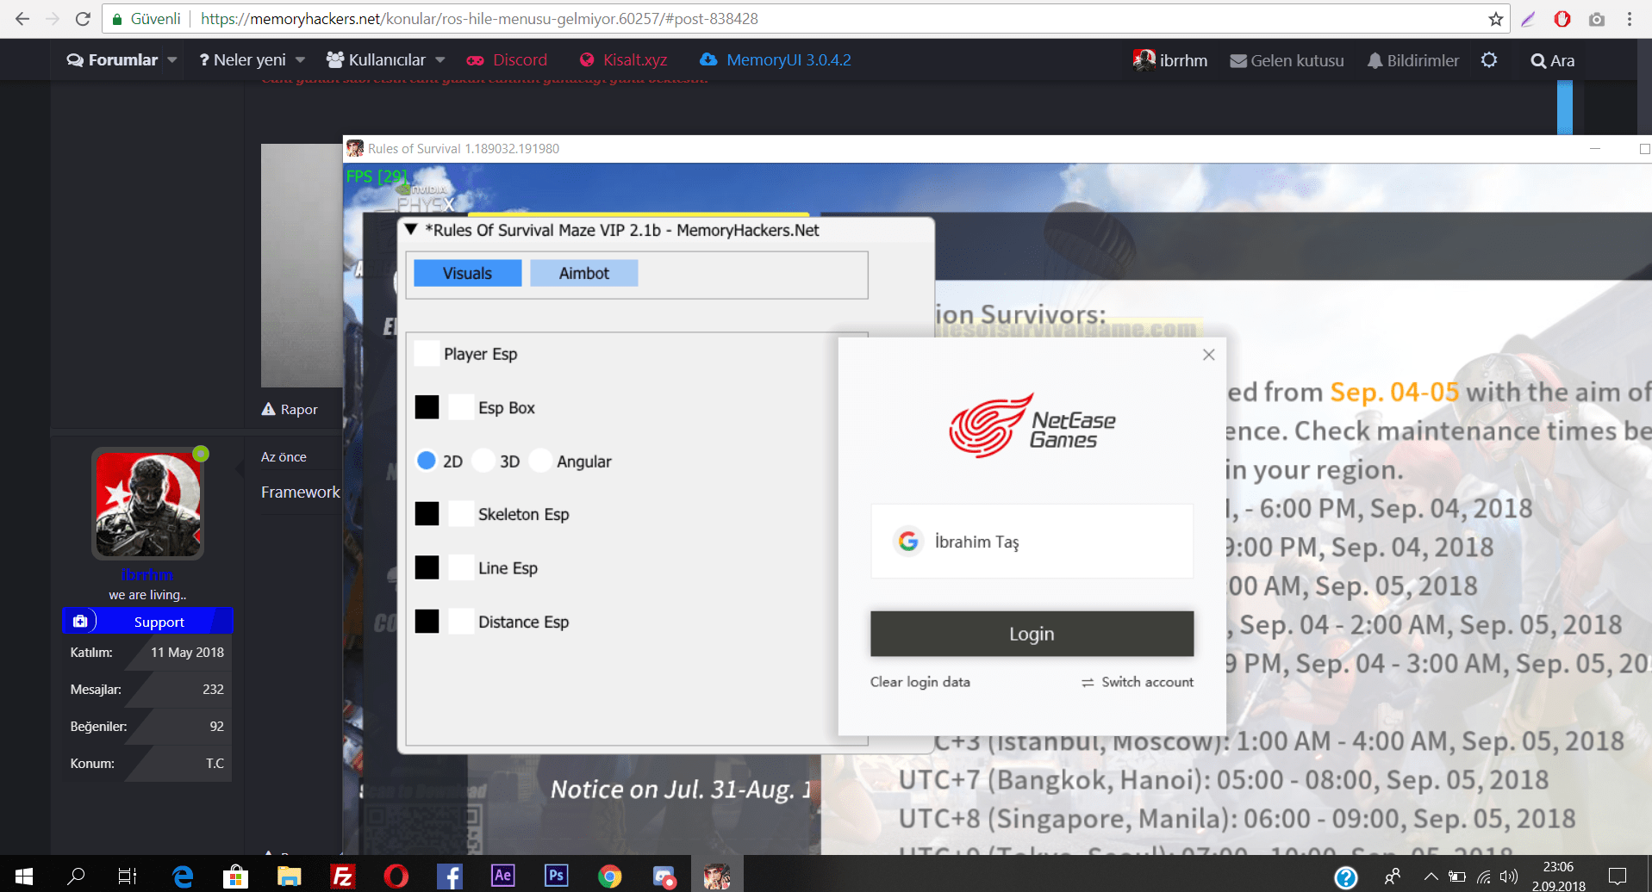Enable the Player Esp checkbox
The image size is (1652, 892).
click(427, 354)
